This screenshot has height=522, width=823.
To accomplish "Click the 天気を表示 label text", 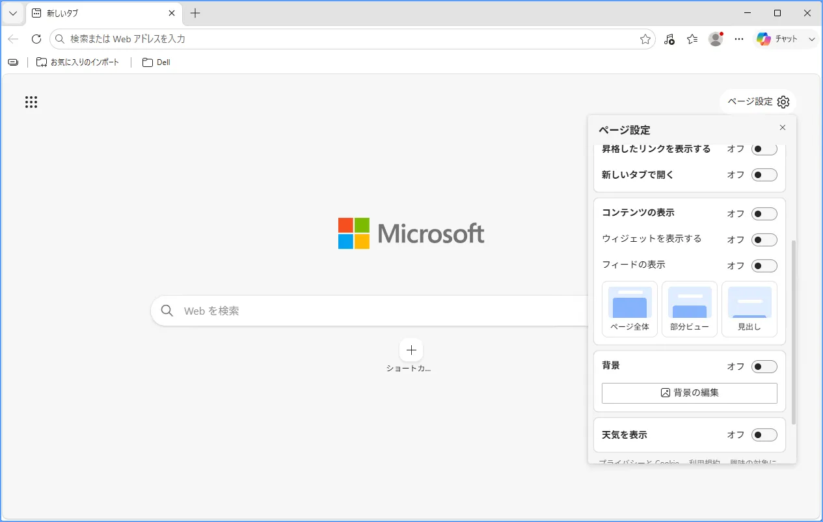I will pyautogui.click(x=625, y=435).
